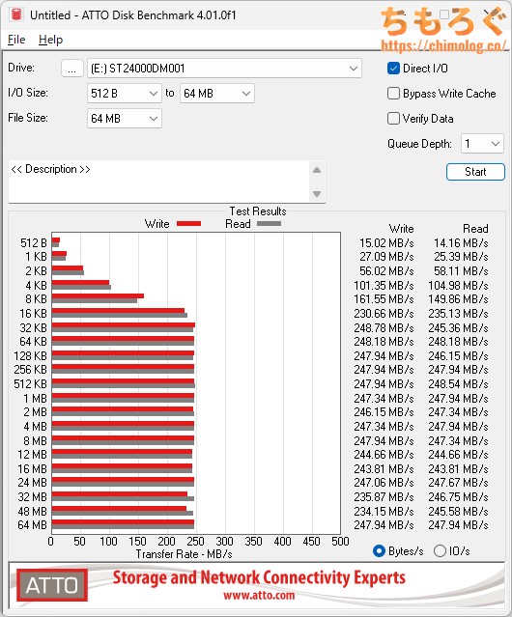Click the ATTO Disk Benchmark app icon
The height and width of the screenshot is (617, 512).
click(16, 14)
